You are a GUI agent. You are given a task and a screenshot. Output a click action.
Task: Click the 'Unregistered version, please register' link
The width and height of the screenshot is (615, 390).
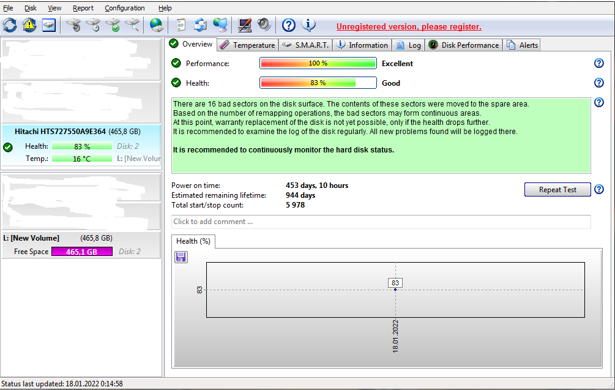(x=409, y=26)
